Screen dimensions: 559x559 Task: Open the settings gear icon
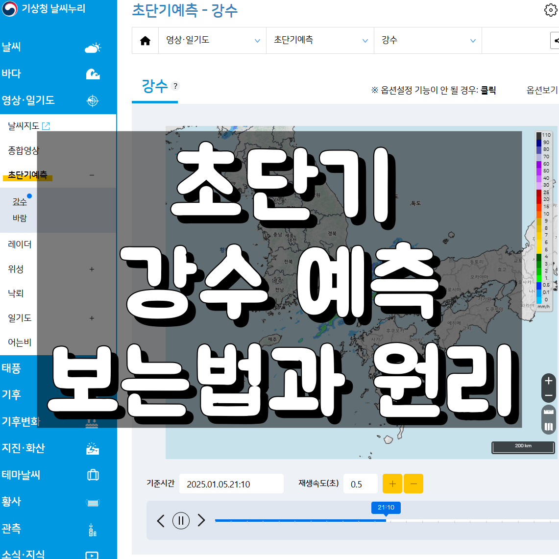pyautogui.click(x=551, y=10)
